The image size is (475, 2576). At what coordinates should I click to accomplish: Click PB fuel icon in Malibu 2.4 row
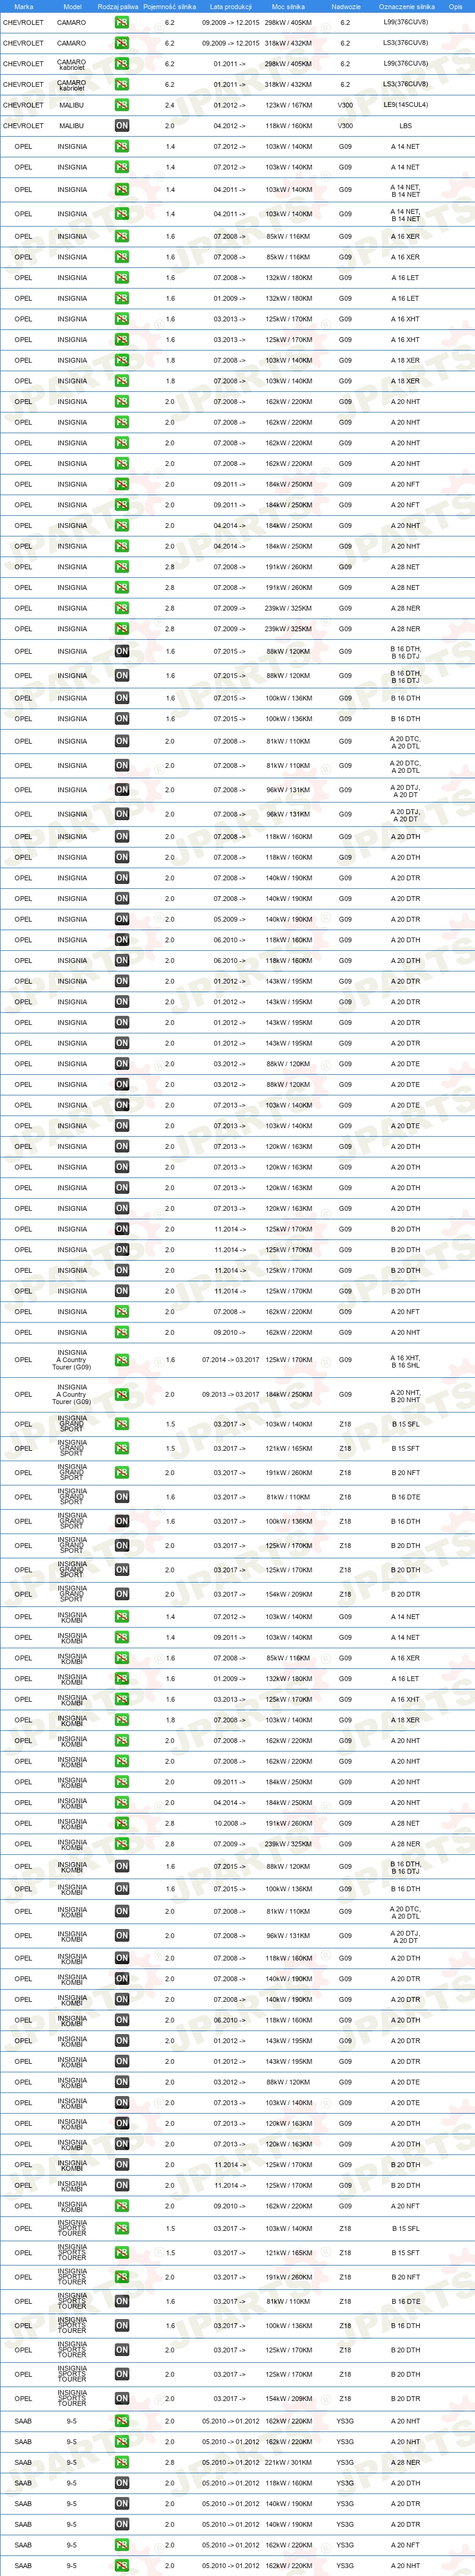121,105
